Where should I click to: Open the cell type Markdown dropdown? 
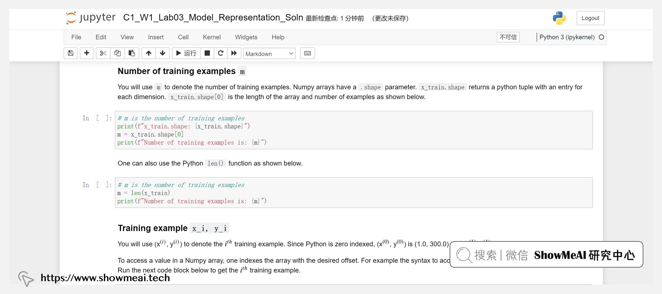click(x=269, y=54)
